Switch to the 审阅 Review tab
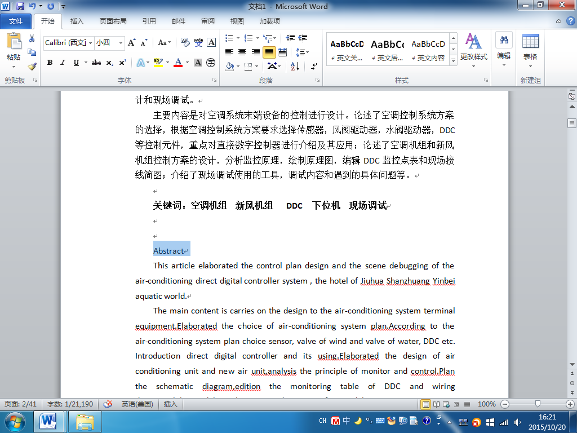Screen dimensions: 577x433 208,21
